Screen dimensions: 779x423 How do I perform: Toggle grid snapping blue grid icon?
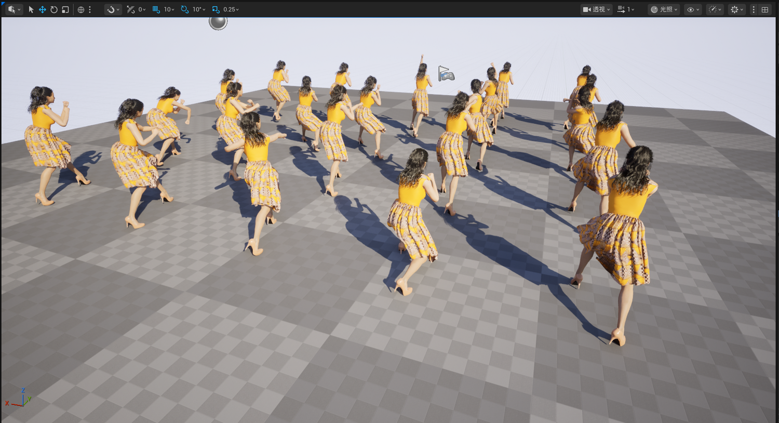point(156,9)
